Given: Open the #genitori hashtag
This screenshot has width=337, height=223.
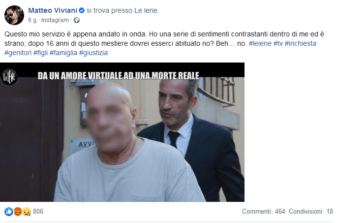Looking at the screenshot, I should [18, 53].
